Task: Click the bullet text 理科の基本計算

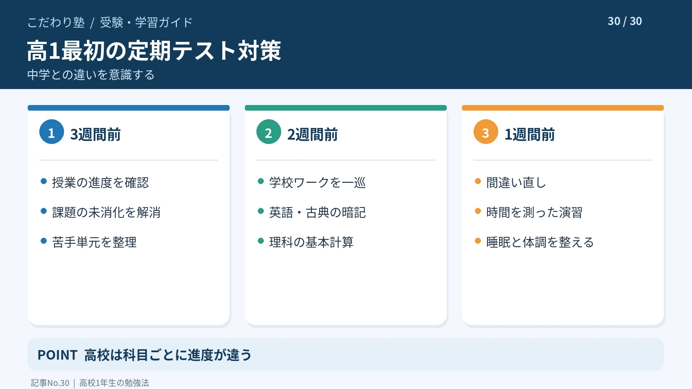Action: 311,242
